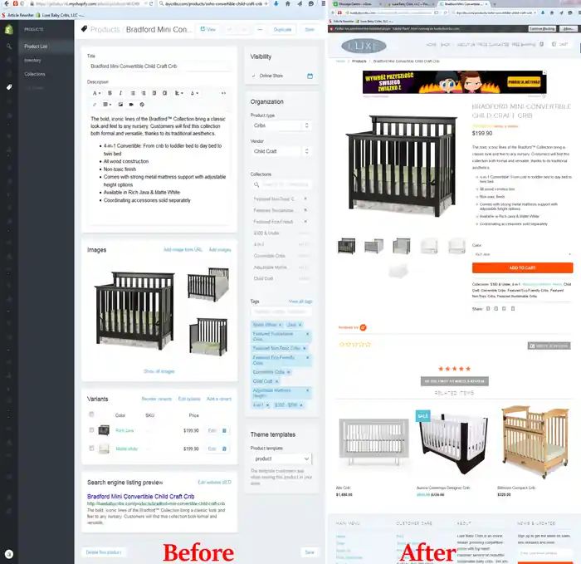Viewport: 581px width, 564px height.
Task: Tick the select-all variants checkbox
Action: 91,414
